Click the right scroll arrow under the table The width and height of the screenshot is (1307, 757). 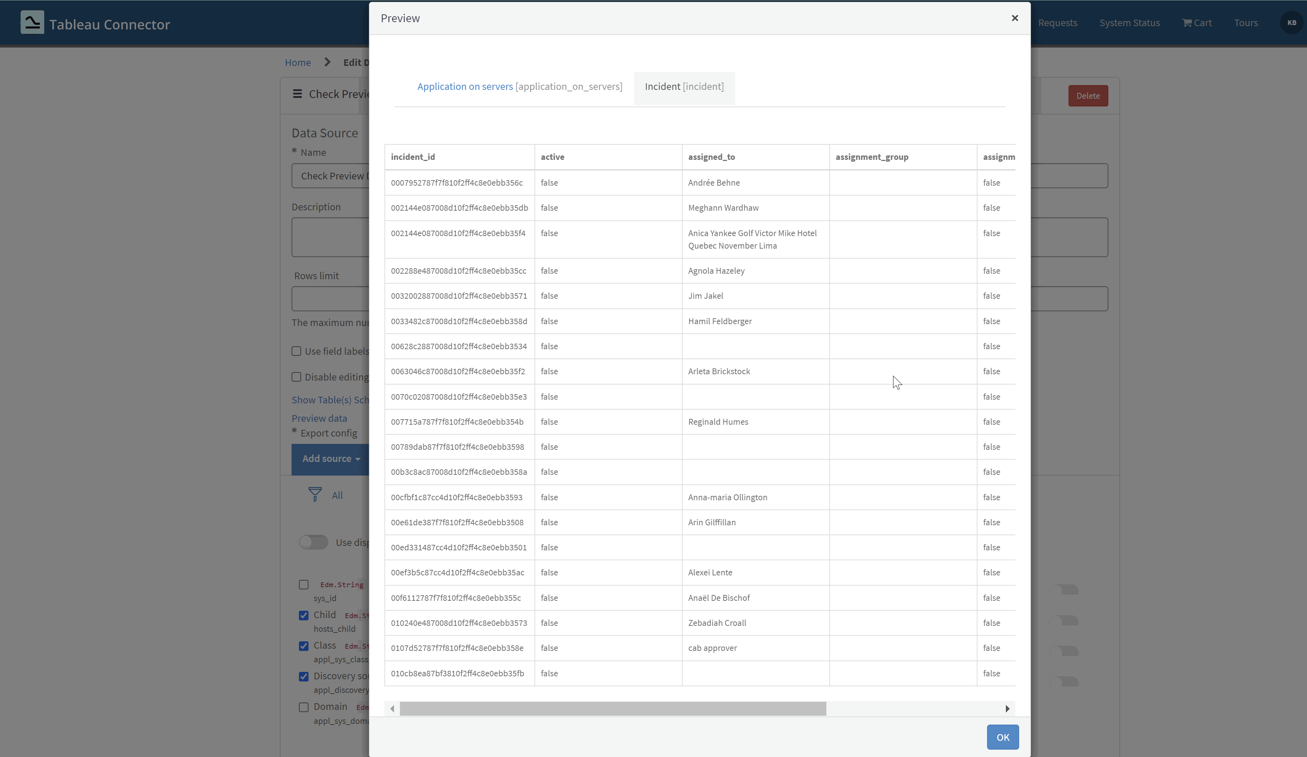[x=1007, y=708]
